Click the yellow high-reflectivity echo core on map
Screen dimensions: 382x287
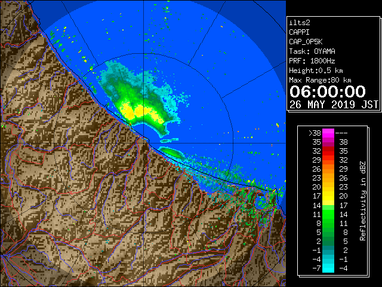coord(139,112)
